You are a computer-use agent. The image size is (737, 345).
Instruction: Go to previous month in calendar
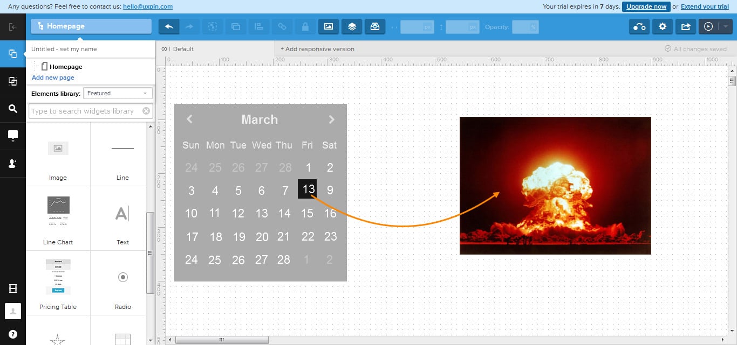[x=189, y=119]
